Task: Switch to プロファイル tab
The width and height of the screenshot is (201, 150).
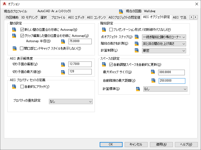Action: coord(58,17)
